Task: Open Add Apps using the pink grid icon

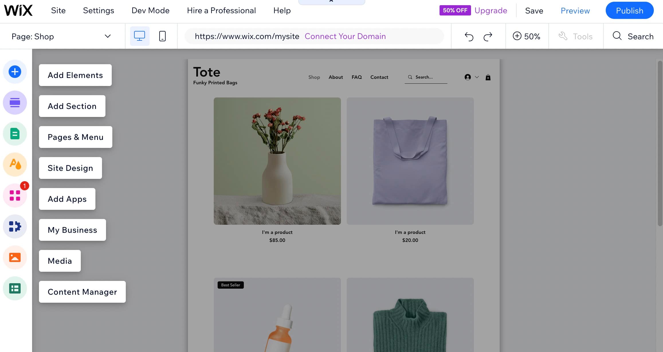Action: [x=15, y=195]
